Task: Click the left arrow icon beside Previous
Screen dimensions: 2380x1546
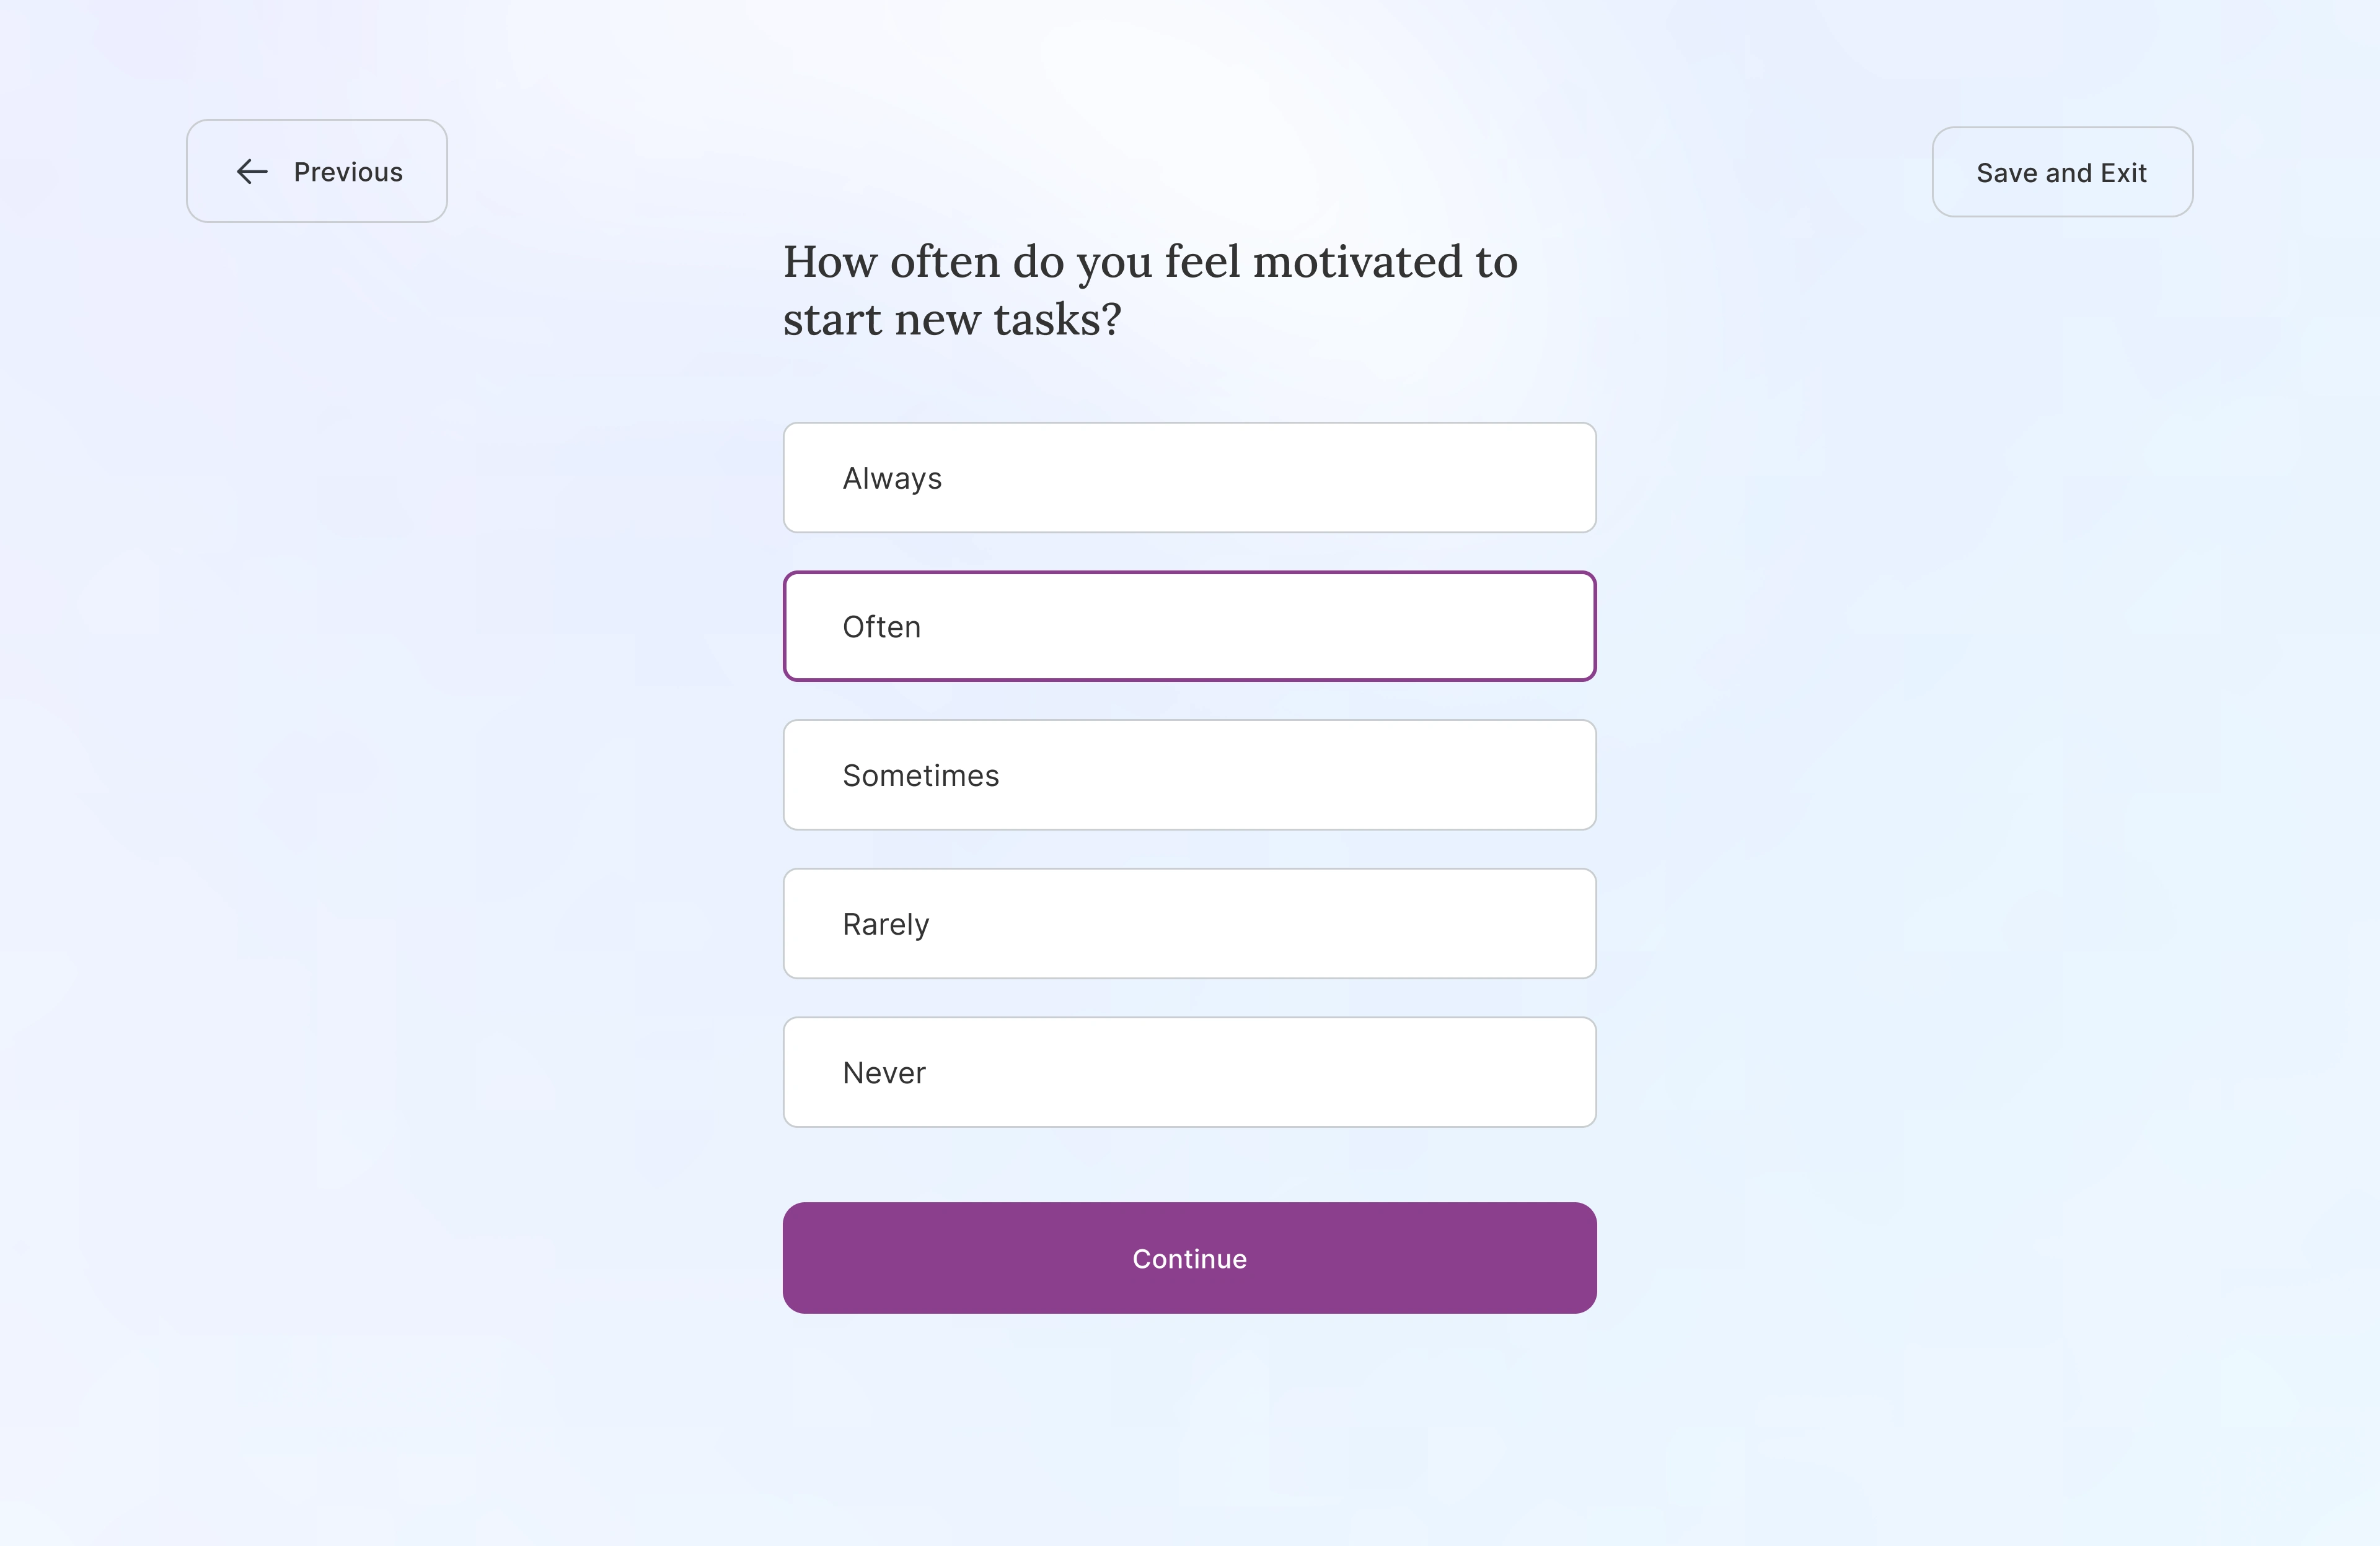Action: point(252,172)
